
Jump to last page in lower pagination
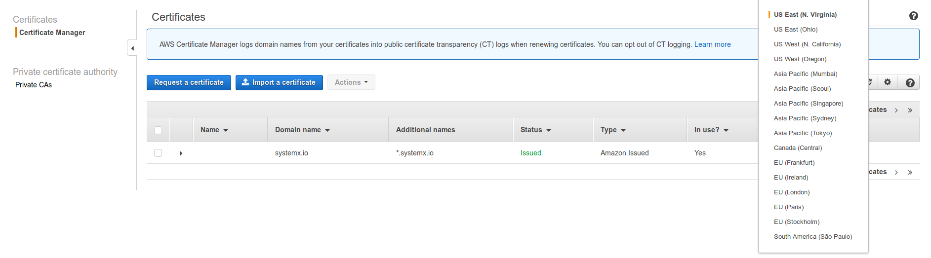(910, 172)
